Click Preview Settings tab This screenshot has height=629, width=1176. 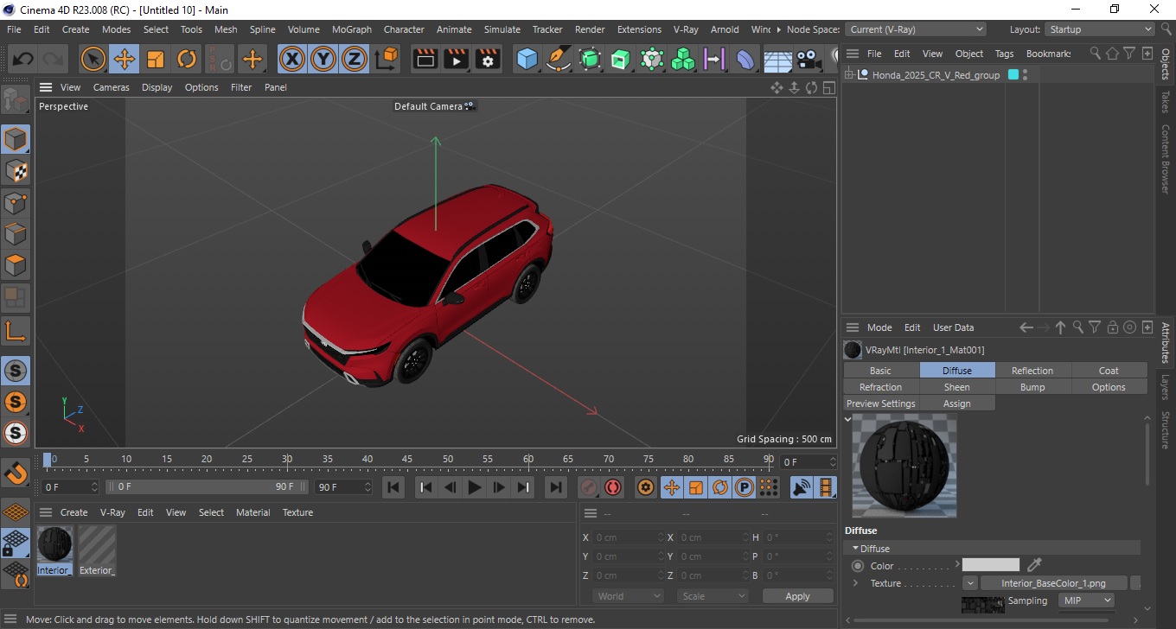click(x=880, y=403)
